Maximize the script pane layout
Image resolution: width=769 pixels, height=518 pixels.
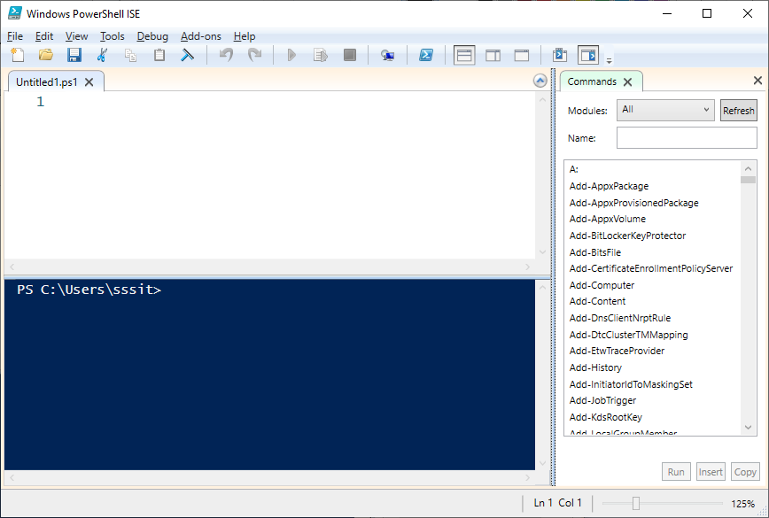point(521,56)
